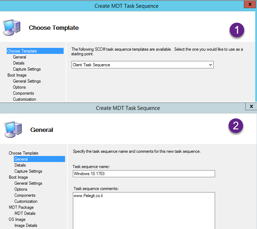The image size is (257, 229).
Task: Select Components in bottom wizard sidebar
Action: click(x=25, y=195)
